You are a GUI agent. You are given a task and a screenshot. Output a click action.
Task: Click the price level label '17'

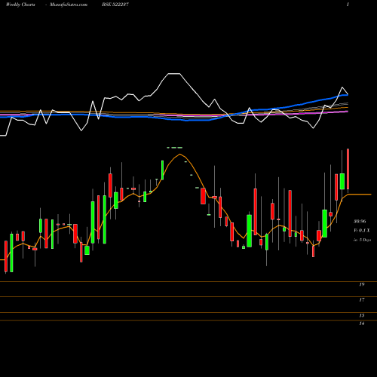(x=362, y=300)
